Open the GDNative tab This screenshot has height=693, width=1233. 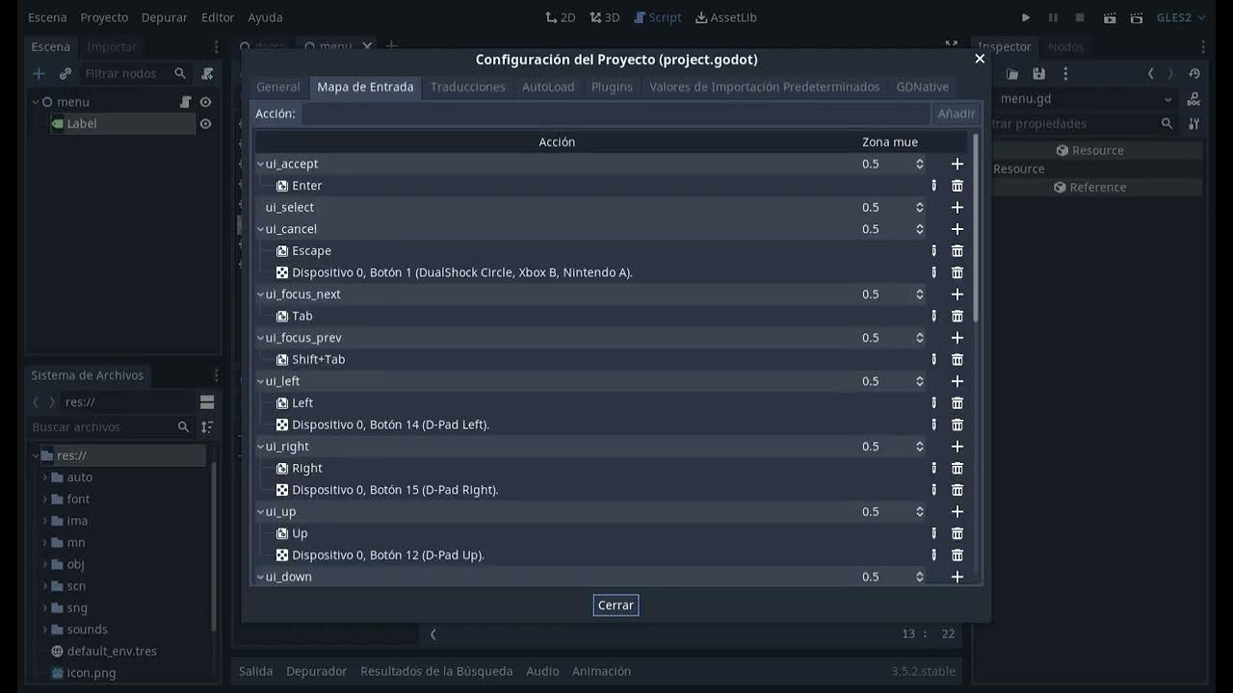[922, 87]
